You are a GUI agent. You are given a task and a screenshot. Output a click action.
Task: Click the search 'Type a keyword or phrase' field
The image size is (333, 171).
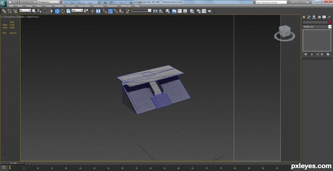271,2
